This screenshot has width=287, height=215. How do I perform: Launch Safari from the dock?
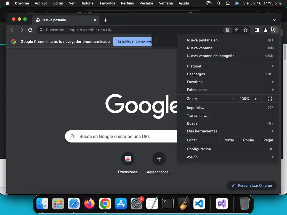[x=74, y=204]
